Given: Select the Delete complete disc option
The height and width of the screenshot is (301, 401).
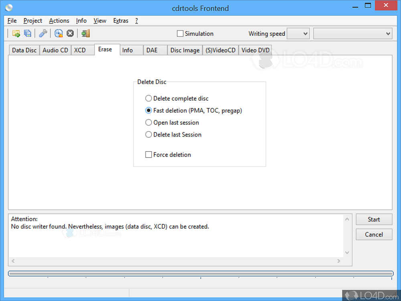Looking at the screenshot, I should (149, 98).
